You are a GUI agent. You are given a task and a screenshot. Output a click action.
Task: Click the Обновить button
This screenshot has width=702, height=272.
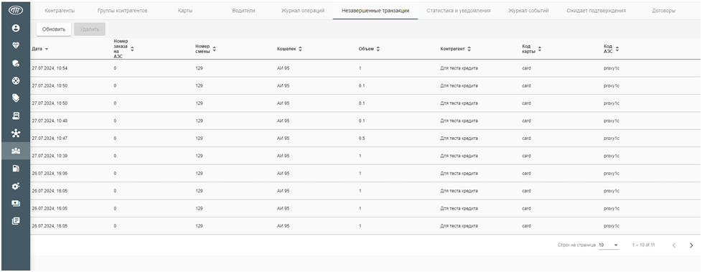[54, 29]
